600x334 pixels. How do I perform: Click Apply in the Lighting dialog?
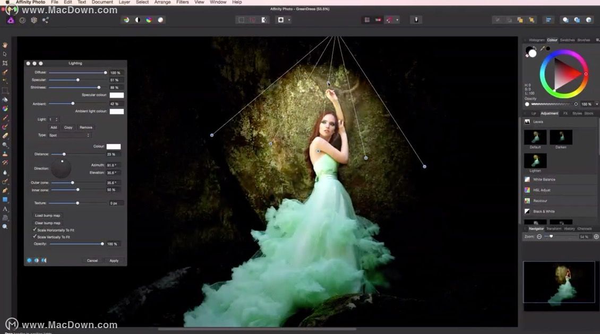[114, 261]
